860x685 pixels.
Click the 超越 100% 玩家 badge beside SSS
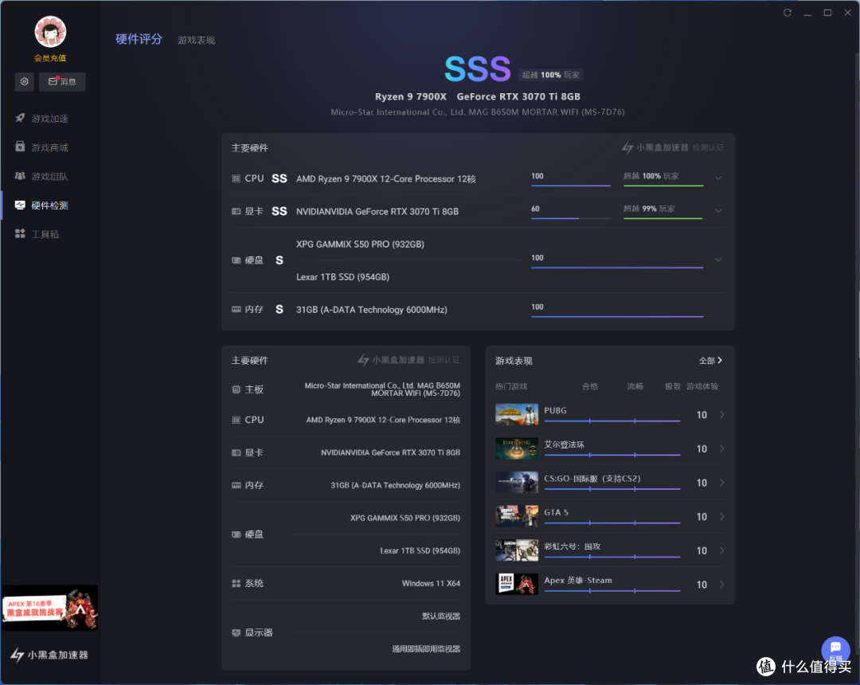tap(551, 75)
